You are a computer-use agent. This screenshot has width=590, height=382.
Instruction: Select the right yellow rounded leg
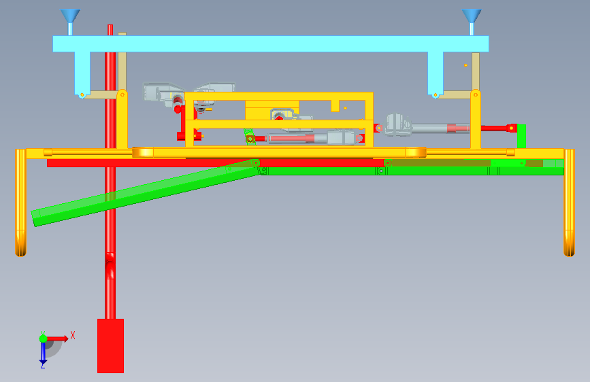pyautogui.click(x=570, y=203)
